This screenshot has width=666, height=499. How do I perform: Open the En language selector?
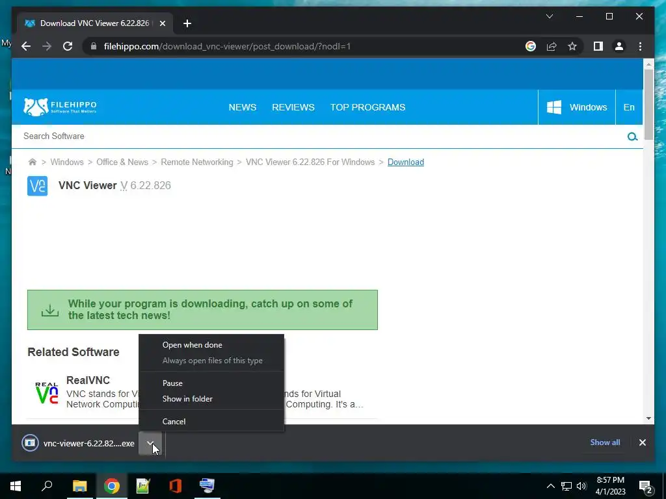point(629,107)
